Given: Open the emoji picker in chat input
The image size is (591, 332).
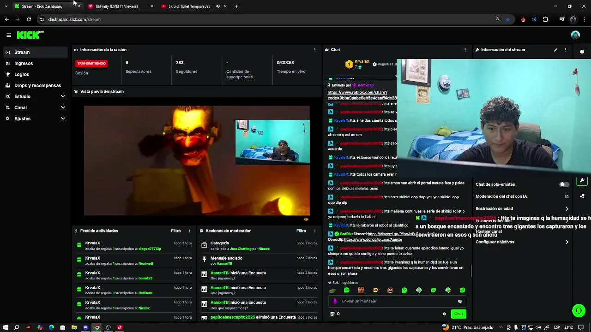Looking at the screenshot, I should (459, 301).
